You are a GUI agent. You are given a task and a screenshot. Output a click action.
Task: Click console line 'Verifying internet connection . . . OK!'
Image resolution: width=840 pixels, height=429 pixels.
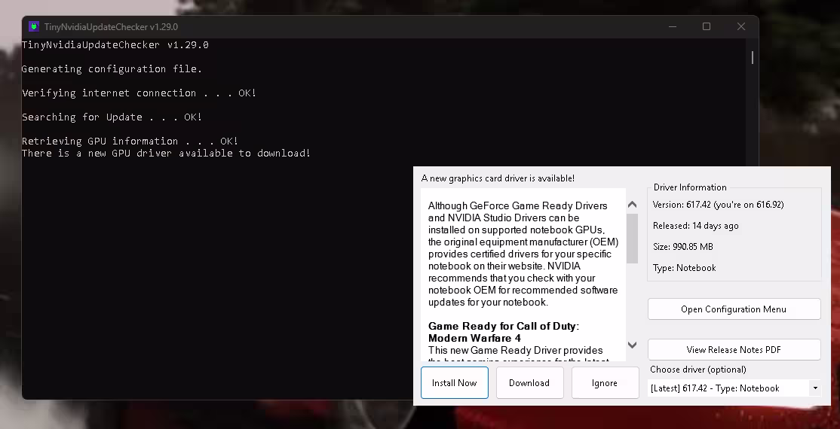pyautogui.click(x=139, y=93)
